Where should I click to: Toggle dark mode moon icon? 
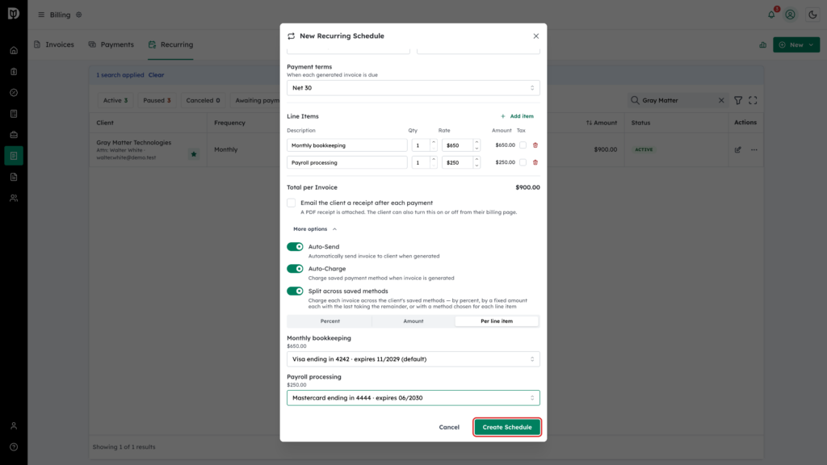[x=812, y=15]
